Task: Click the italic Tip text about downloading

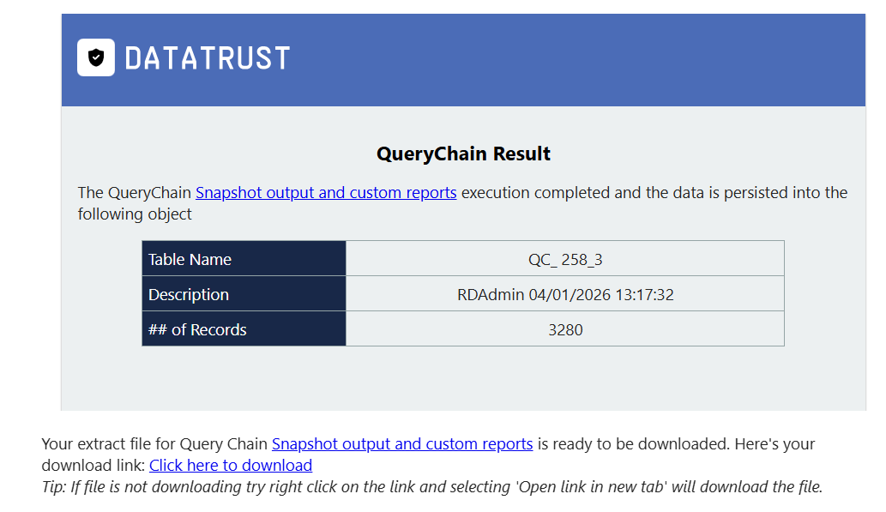Action: tap(432, 486)
